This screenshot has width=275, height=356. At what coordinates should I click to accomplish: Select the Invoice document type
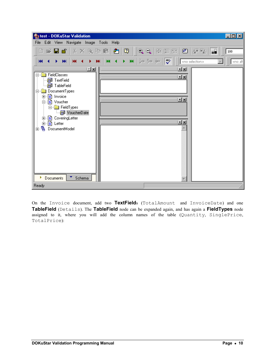point(60,97)
